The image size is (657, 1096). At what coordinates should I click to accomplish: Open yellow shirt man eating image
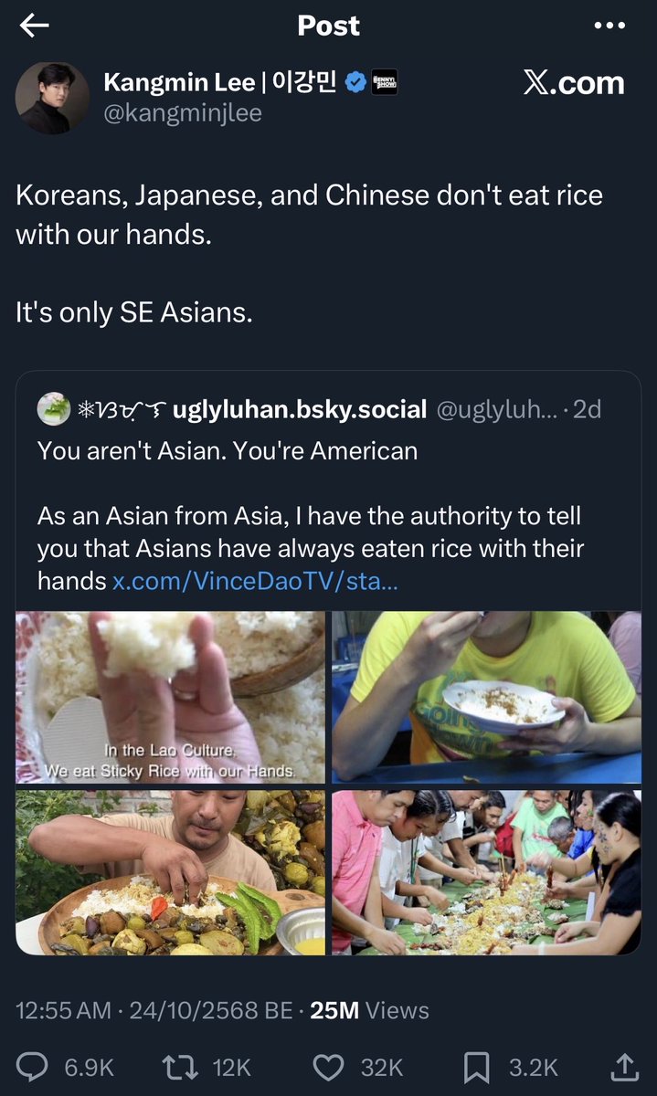(x=486, y=698)
